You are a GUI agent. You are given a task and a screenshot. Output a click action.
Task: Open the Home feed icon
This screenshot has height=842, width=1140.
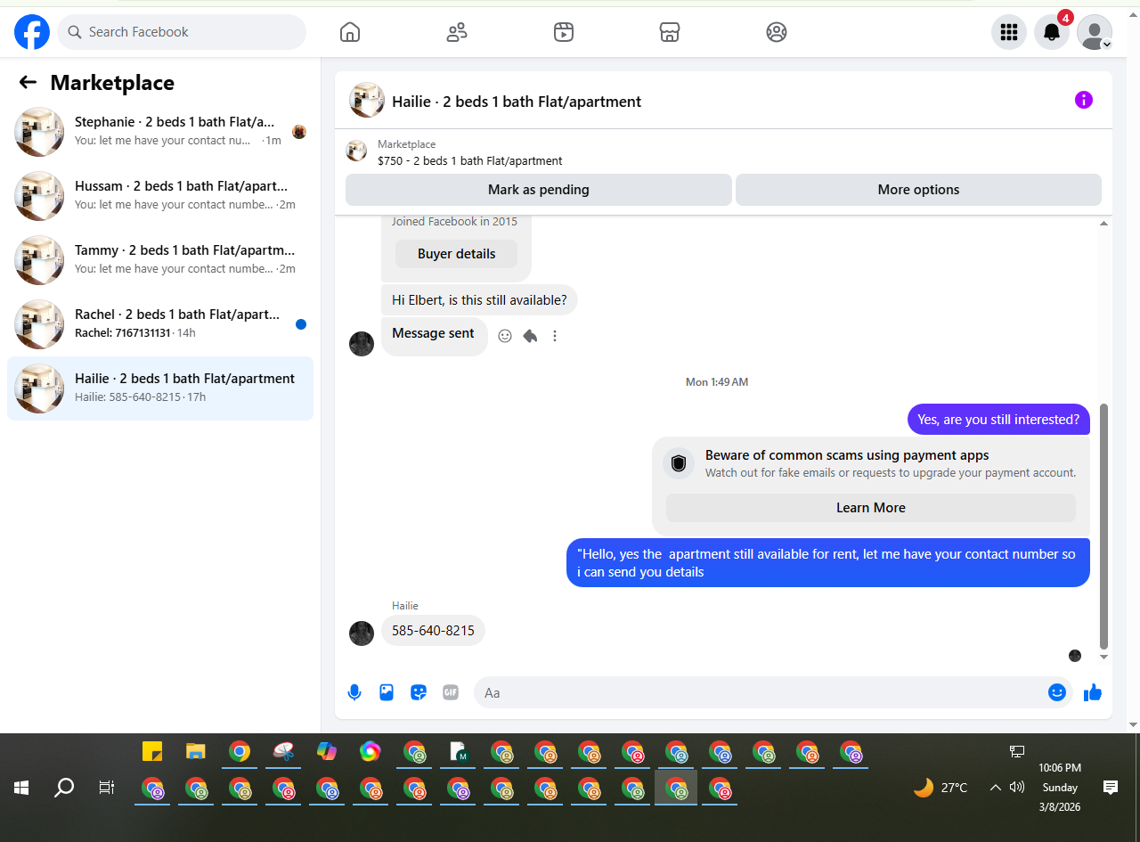pos(350,32)
